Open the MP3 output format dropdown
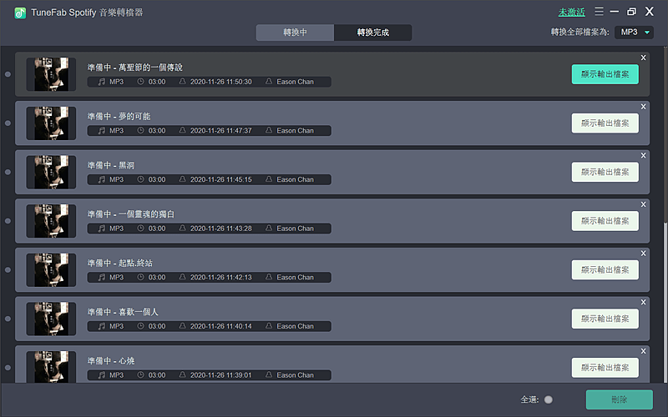 pyautogui.click(x=634, y=33)
